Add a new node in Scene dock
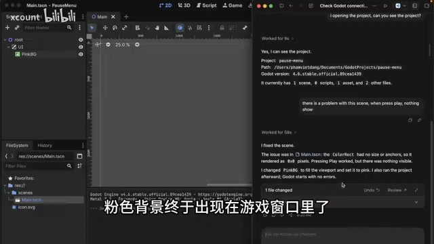Image resolution: width=434 pixels, height=244 pixels. click(x=7, y=28)
